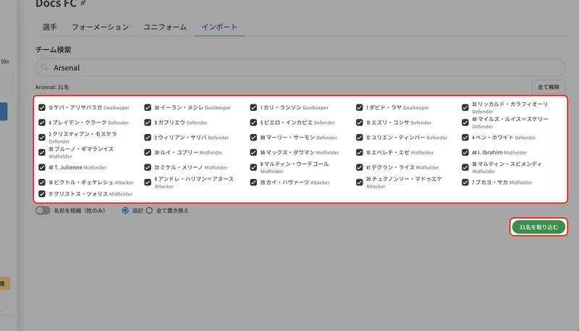579x331 pixels.
Task: Uncheck マルティン・スビメンディ Midfielder
Action: point(465,167)
